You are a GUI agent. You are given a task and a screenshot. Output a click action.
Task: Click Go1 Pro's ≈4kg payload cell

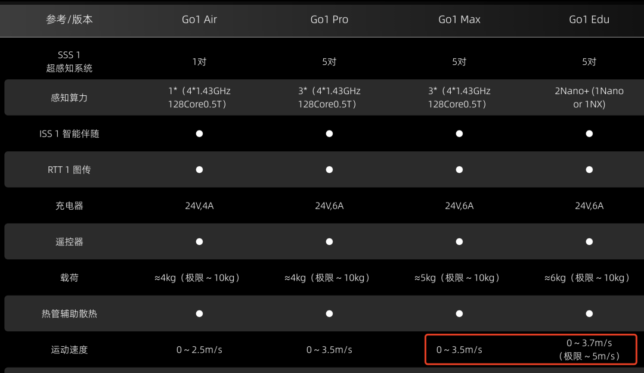(327, 278)
